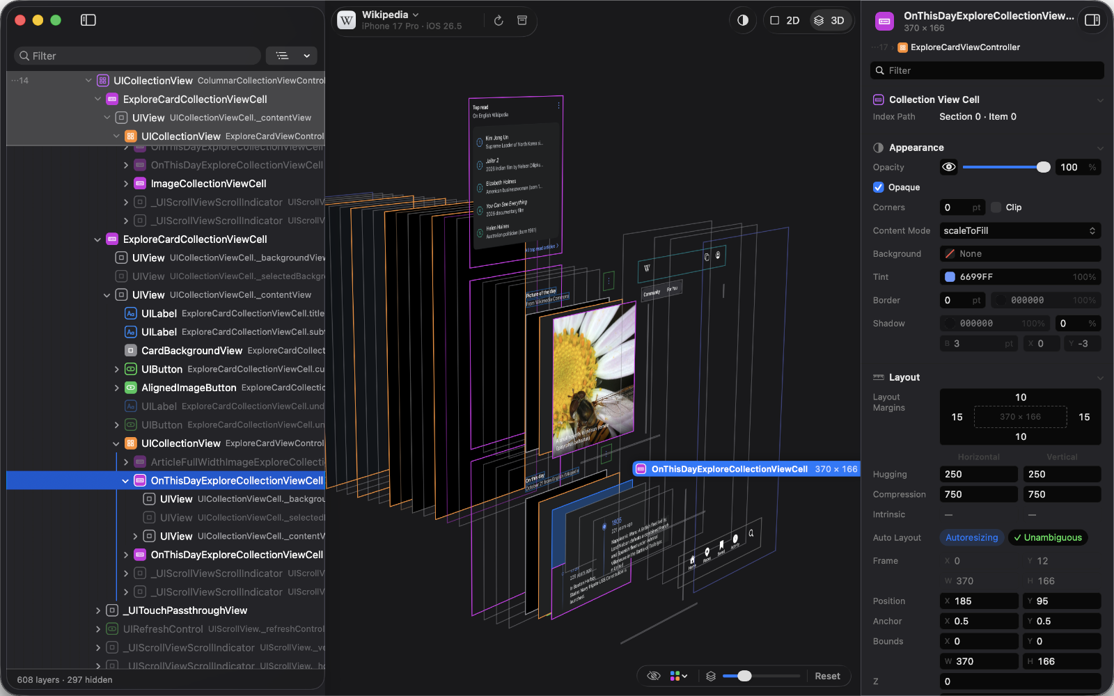
Task: Select CardBackgroundView in the hierarchy
Action: point(166,351)
